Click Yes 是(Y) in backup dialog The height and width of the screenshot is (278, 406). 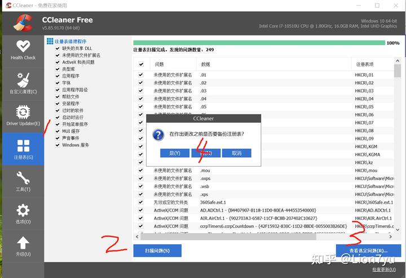click(x=175, y=153)
